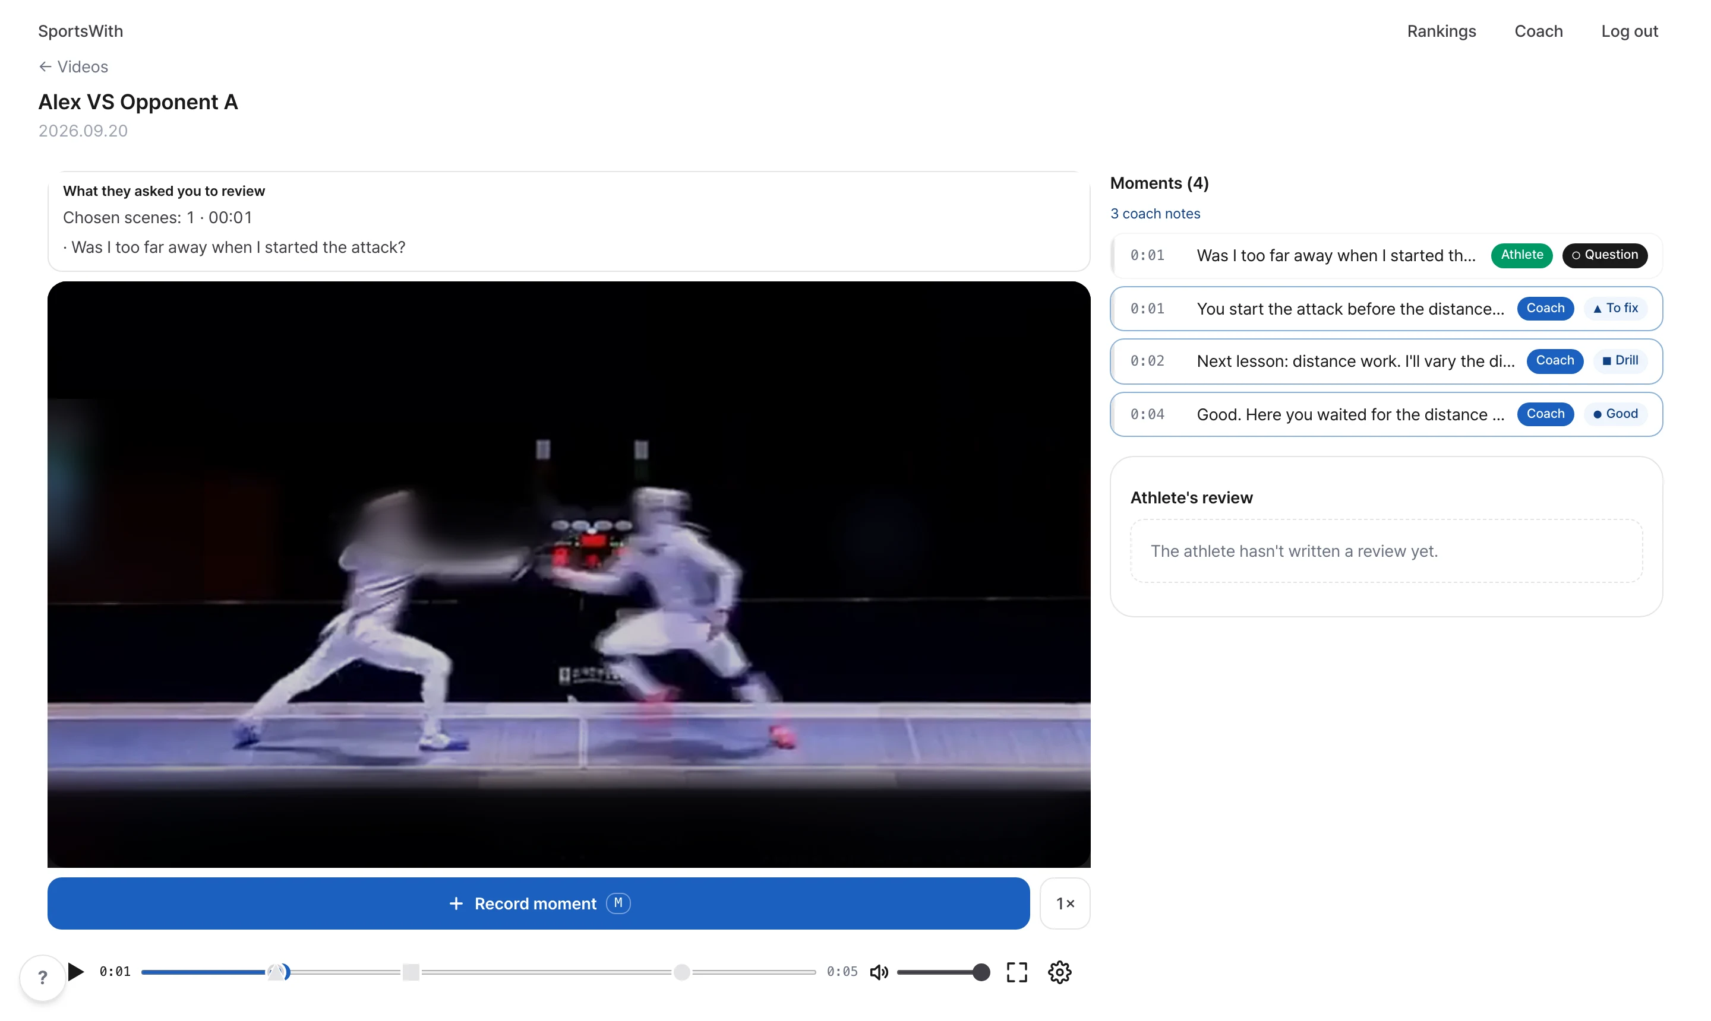
Task: Enter fullscreen mode
Action: point(1017,972)
